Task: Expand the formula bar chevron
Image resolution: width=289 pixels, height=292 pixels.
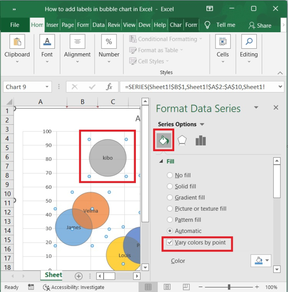Action: [280, 87]
